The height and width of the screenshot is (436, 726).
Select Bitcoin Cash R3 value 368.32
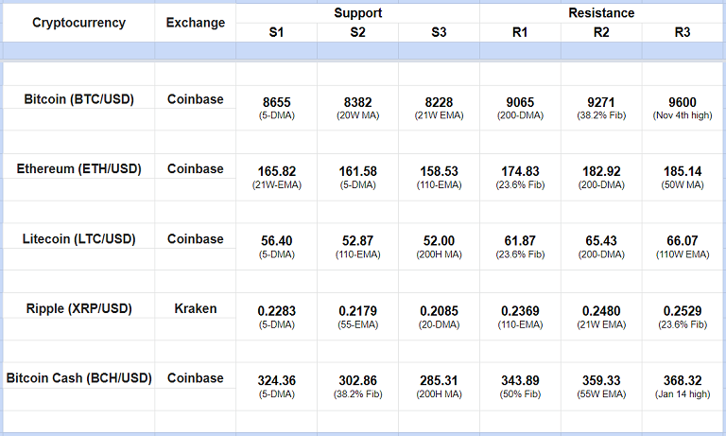click(683, 381)
